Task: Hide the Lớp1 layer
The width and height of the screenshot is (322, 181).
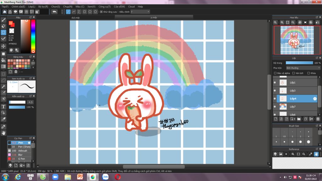Action: coord(275,83)
